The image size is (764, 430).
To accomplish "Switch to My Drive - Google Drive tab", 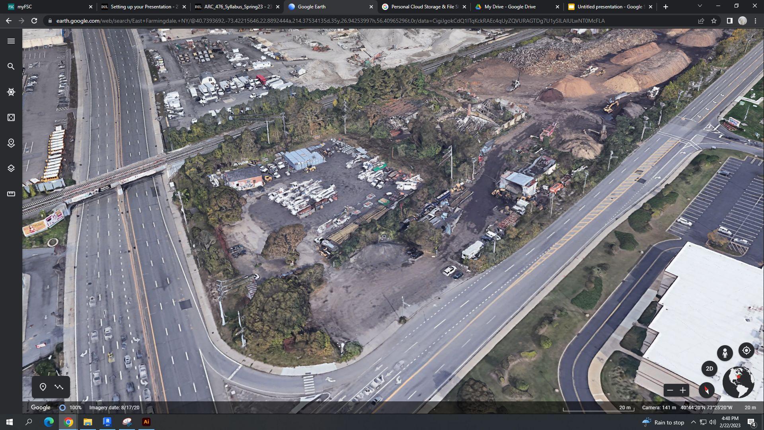I will click(x=510, y=7).
